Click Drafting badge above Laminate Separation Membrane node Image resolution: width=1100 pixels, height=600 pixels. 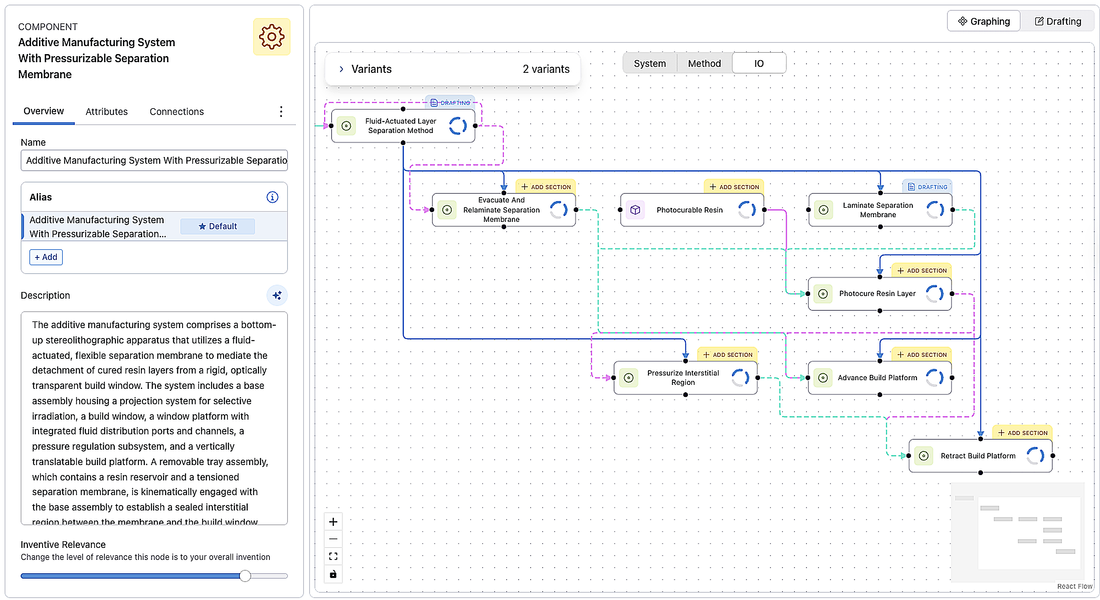tap(927, 187)
